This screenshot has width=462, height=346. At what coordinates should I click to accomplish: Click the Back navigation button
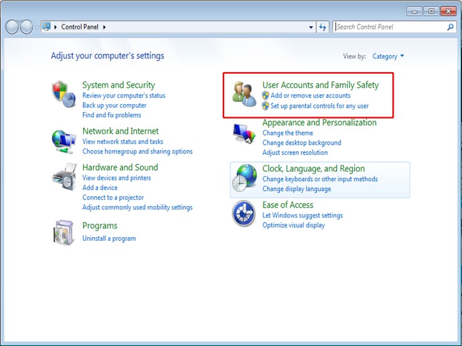point(12,27)
